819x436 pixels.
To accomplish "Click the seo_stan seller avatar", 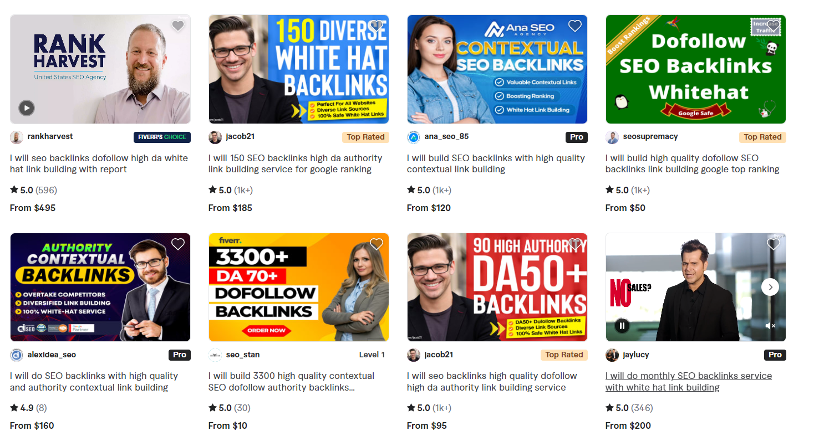I will [x=215, y=355].
